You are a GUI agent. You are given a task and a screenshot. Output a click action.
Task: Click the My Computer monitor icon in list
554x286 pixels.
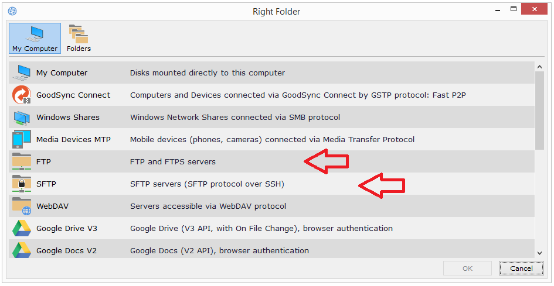[x=22, y=73]
